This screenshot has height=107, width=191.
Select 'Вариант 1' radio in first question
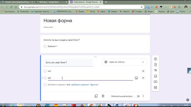[45, 46]
